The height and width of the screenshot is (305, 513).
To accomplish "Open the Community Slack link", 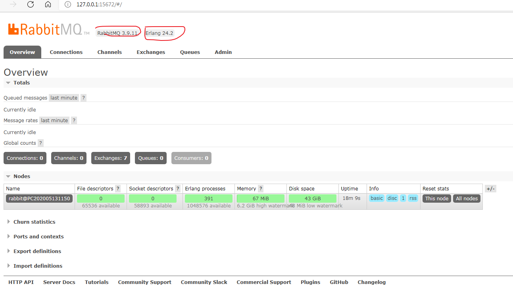I will click(x=204, y=282).
